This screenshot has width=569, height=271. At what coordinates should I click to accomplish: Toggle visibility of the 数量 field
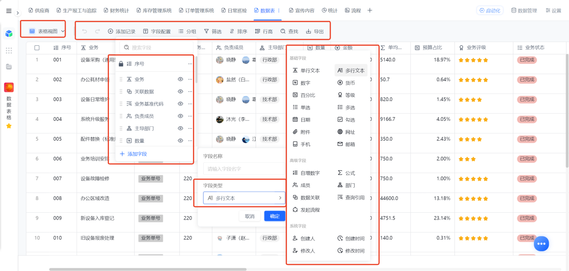point(180,141)
